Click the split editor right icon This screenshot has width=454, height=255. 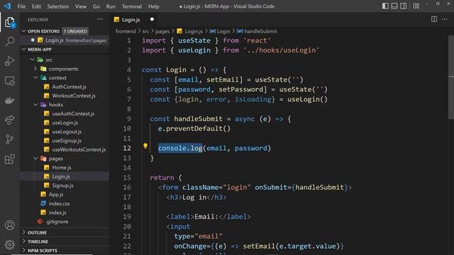[x=433, y=19]
